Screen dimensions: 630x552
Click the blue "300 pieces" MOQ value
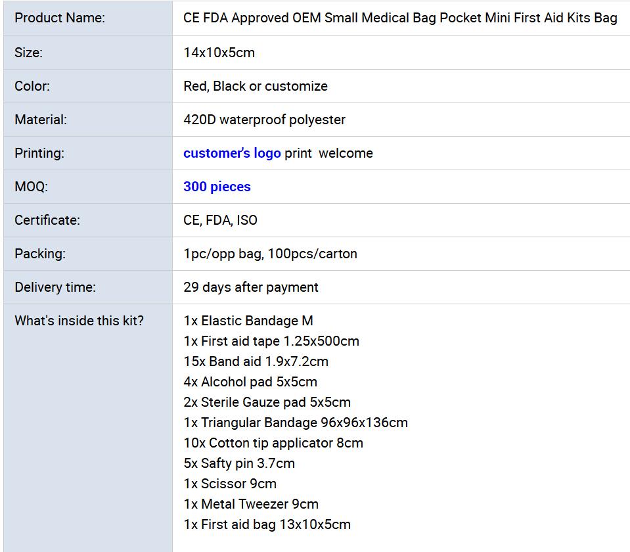tap(217, 187)
